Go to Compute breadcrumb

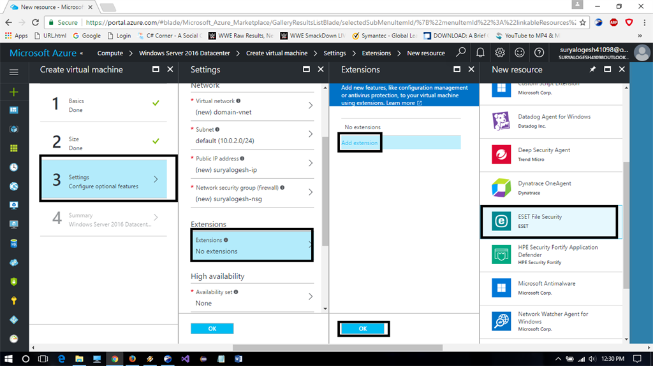pos(110,53)
